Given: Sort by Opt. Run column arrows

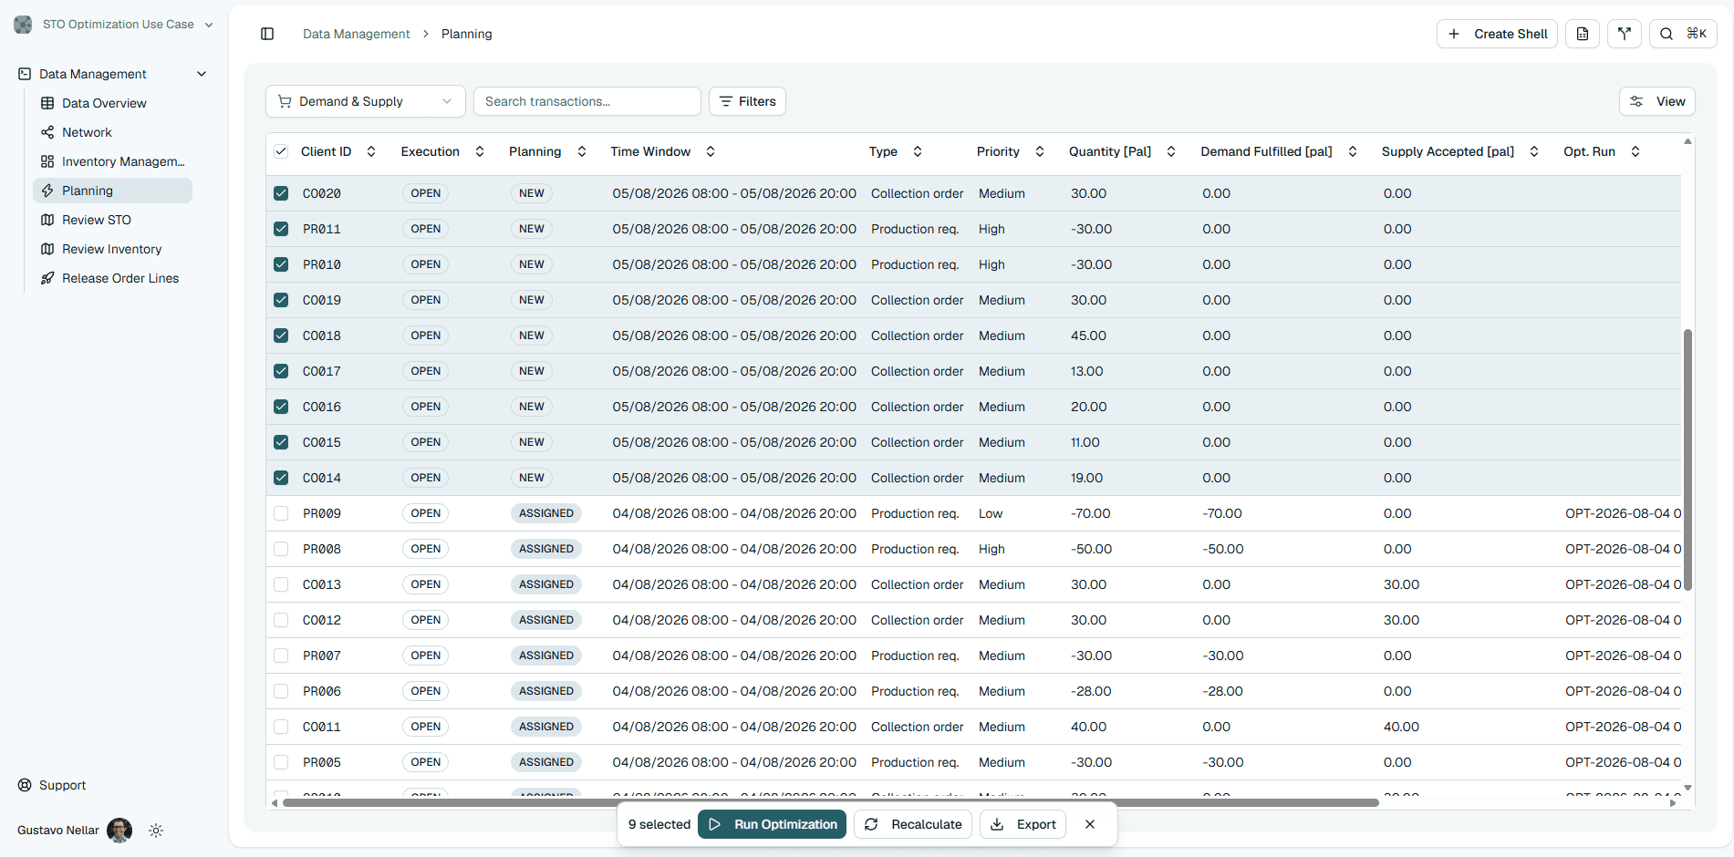Looking at the screenshot, I should [1635, 151].
